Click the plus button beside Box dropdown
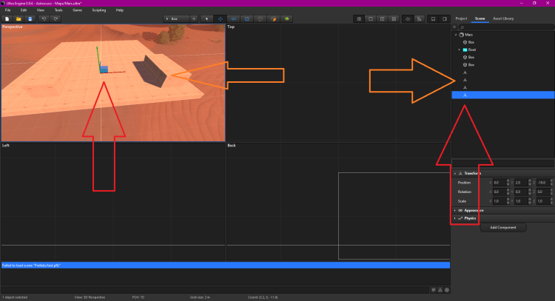The image size is (555, 301). pyautogui.click(x=194, y=18)
